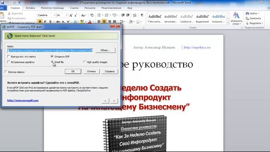Screen dimensions: 270x152
Task: Expand the styles gallery More arrow
Action: 228,22
